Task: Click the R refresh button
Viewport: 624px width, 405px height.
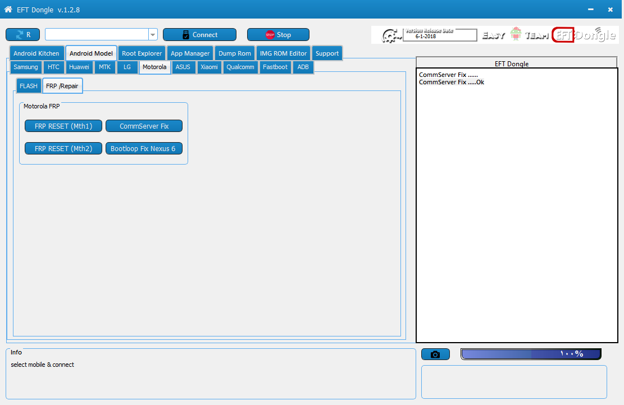Action: 22,35
